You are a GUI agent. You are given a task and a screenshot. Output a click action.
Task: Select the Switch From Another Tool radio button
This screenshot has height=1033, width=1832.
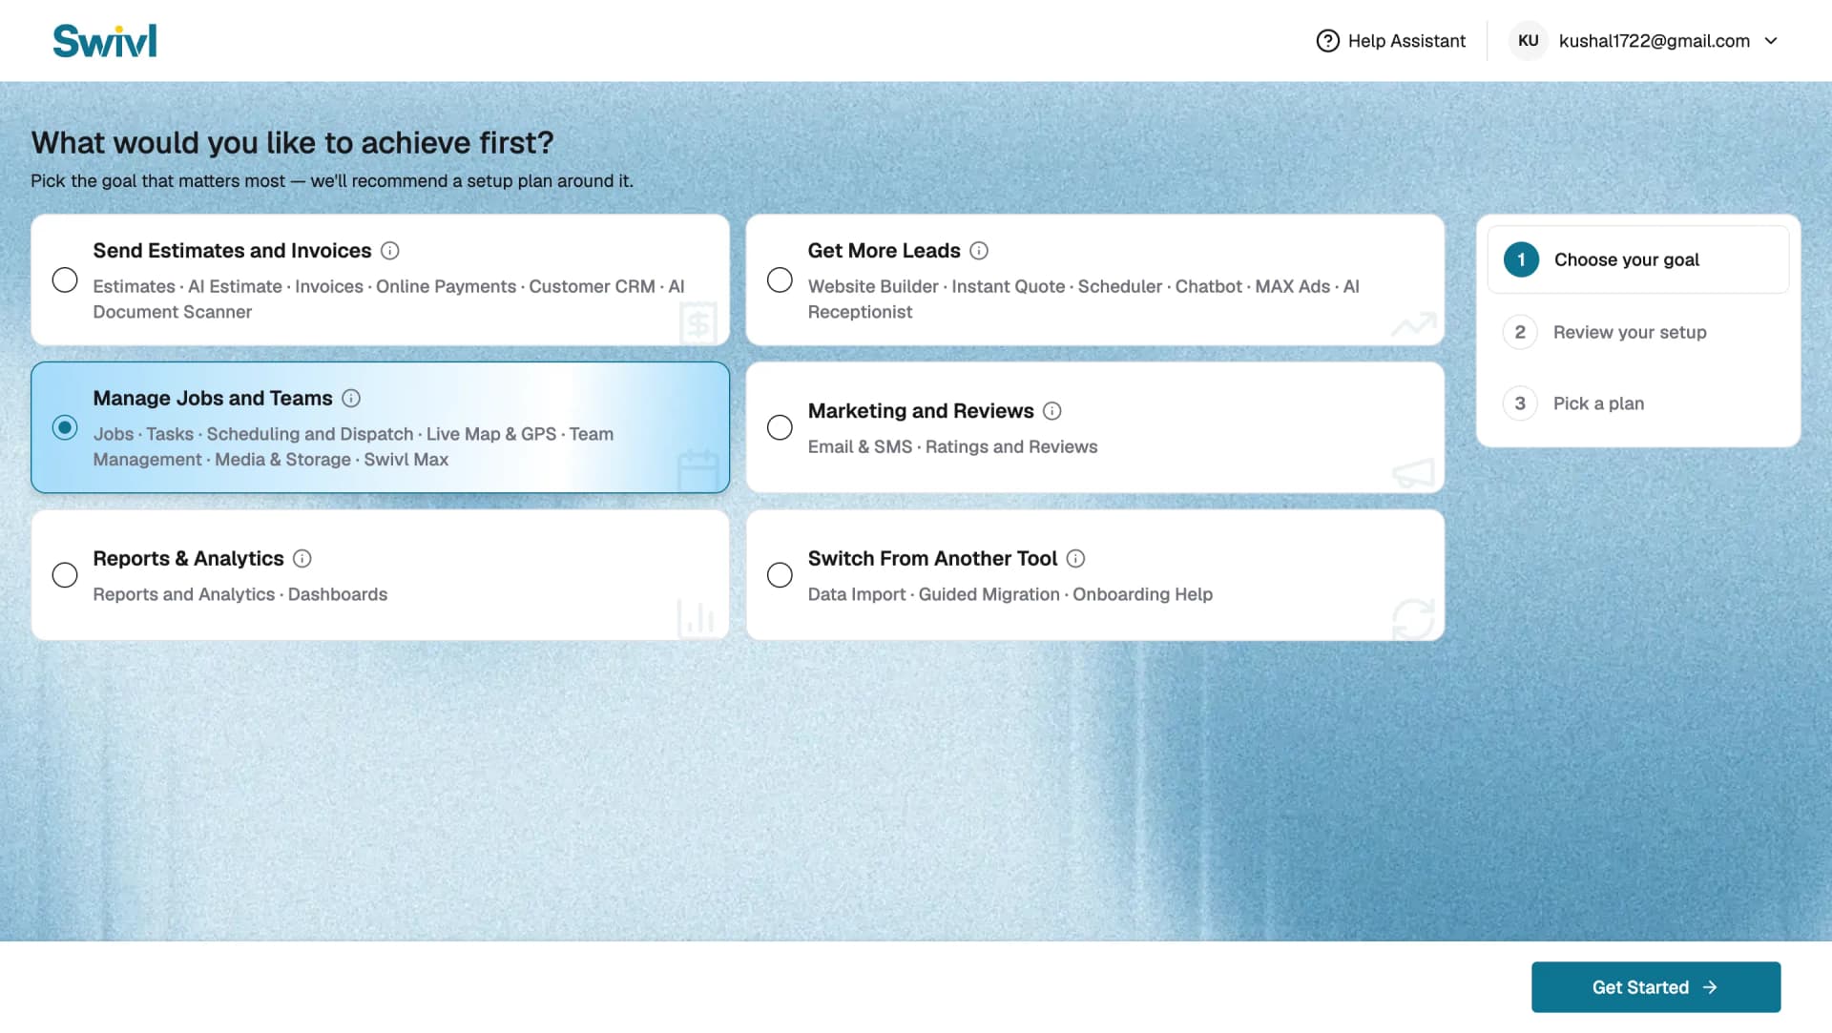(780, 575)
